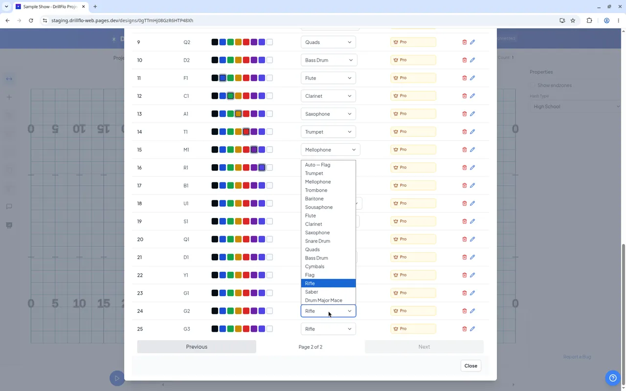Open the help question mark button
The width and height of the screenshot is (626, 391).
[x=613, y=378]
